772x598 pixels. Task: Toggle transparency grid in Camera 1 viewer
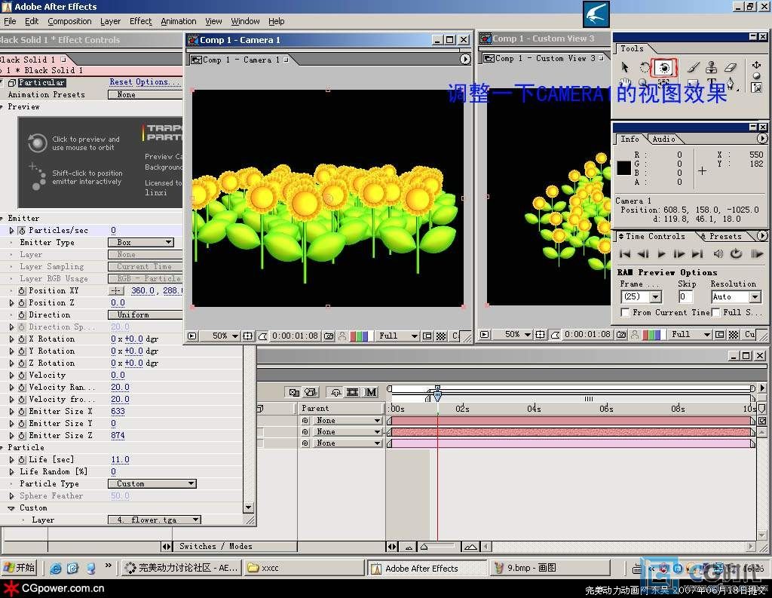[x=441, y=336]
